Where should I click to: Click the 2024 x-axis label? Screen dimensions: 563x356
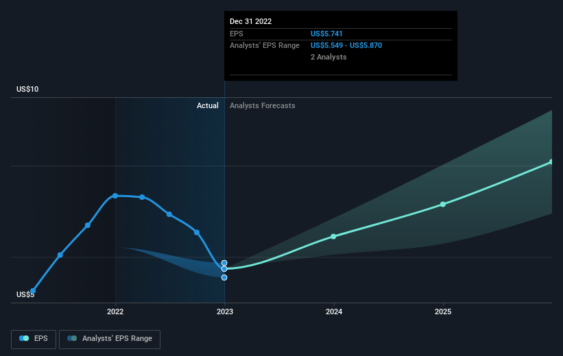point(334,311)
